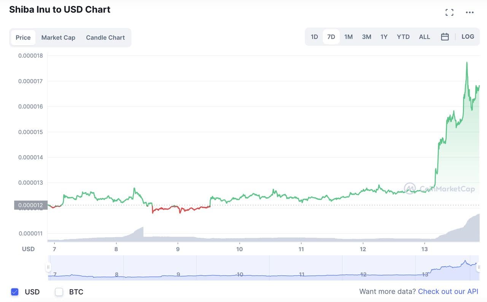Click the right range slider handle
Image resolution: width=487 pixels, height=302 pixels.
pos(479,267)
